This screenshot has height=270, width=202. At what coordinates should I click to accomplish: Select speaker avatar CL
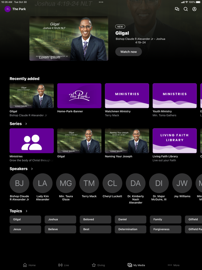(112, 183)
